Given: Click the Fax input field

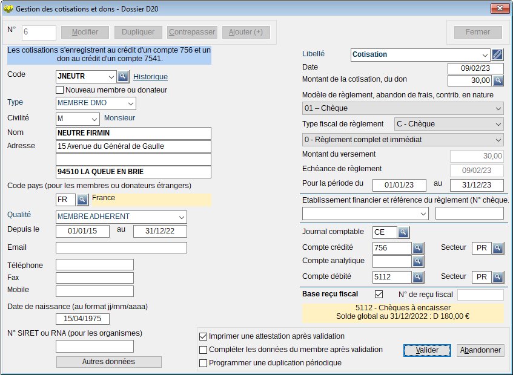Looking at the screenshot, I should [x=95, y=278].
